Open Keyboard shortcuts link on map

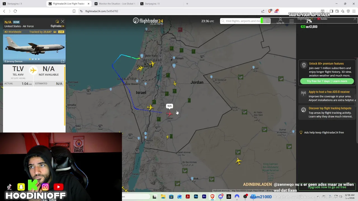tap(222, 191)
